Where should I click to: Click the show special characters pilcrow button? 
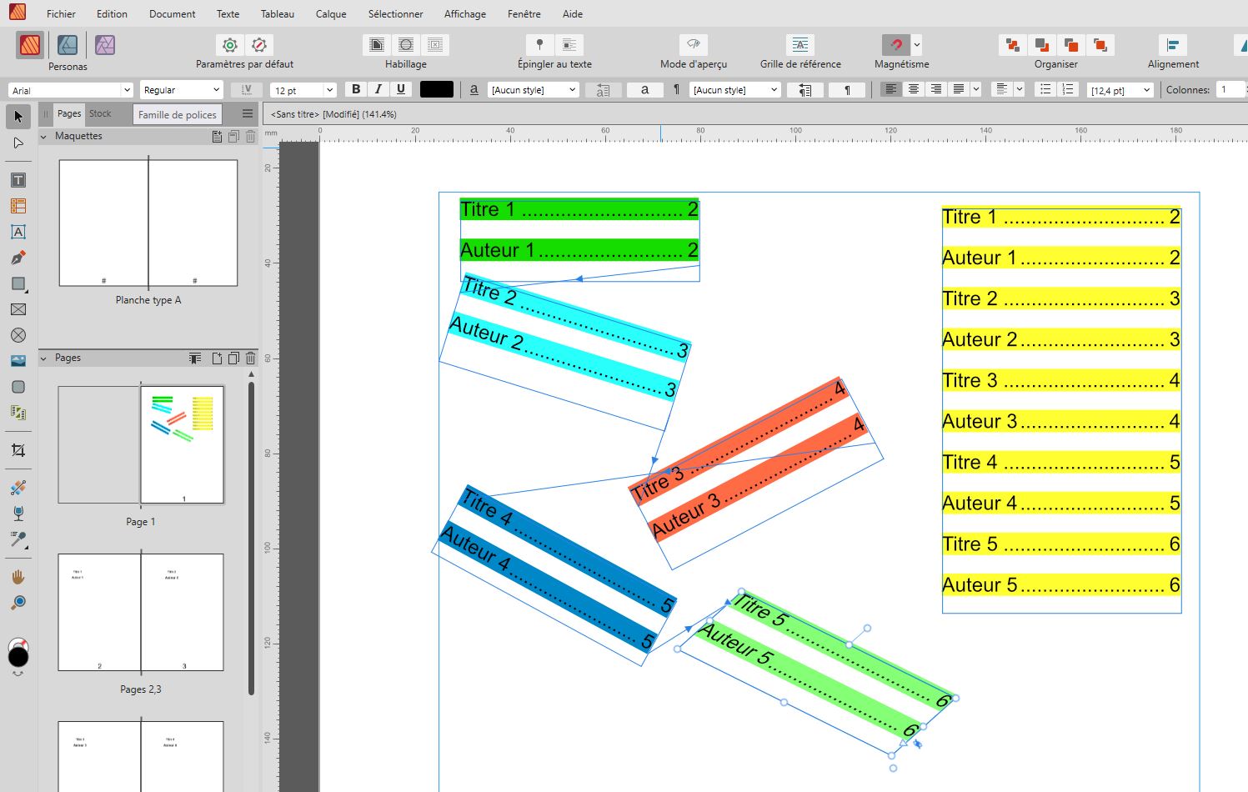click(847, 90)
